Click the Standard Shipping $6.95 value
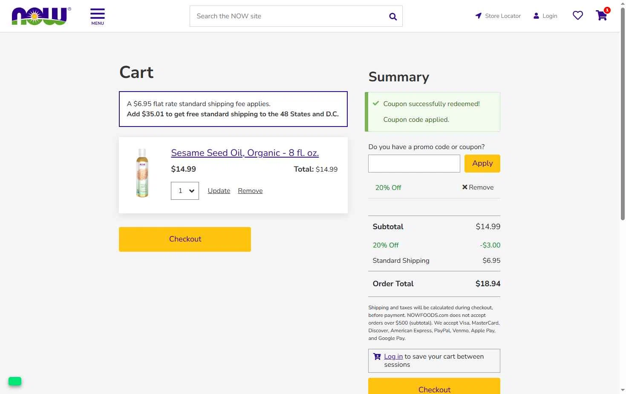The image size is (626, 394). 491,261
